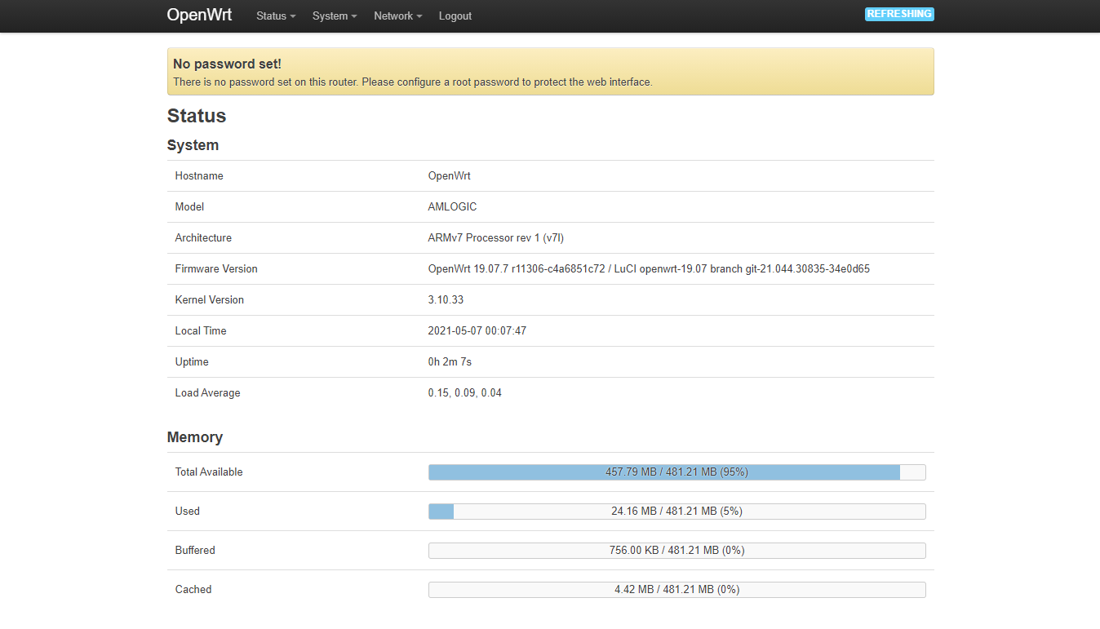The height and width of the screenshot is (629, 1100).
Task: Click the AMLOGIC model value
Action: [452, 207]
